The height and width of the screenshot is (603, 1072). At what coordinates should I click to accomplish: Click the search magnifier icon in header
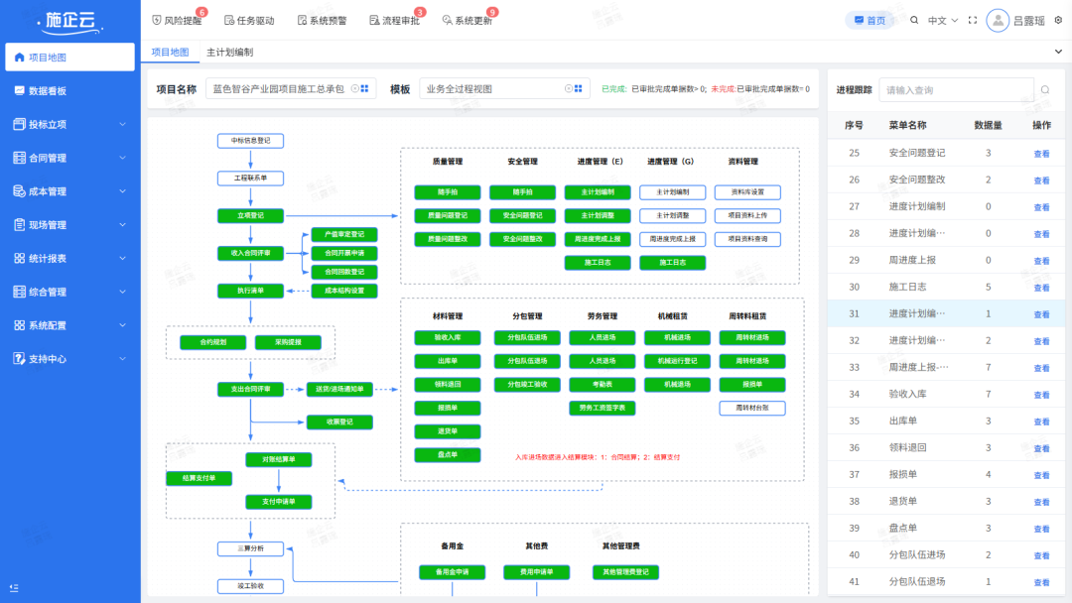click(914, 21)
